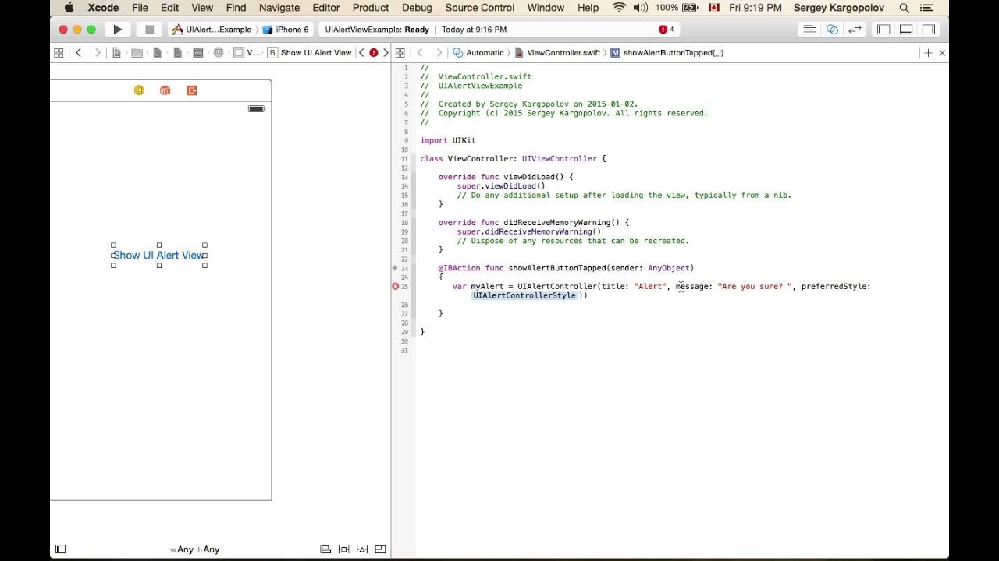Select the View Controller dock icon
This screenshot has width=999, height=561.
pos(139,90)
